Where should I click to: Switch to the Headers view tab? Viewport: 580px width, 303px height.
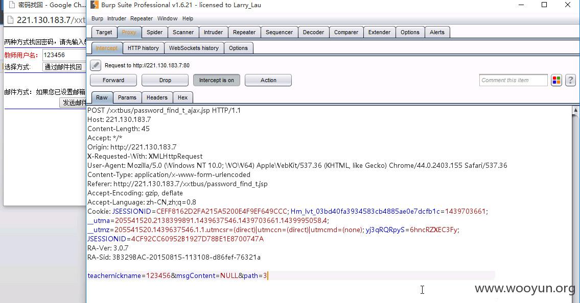point(157,97)
